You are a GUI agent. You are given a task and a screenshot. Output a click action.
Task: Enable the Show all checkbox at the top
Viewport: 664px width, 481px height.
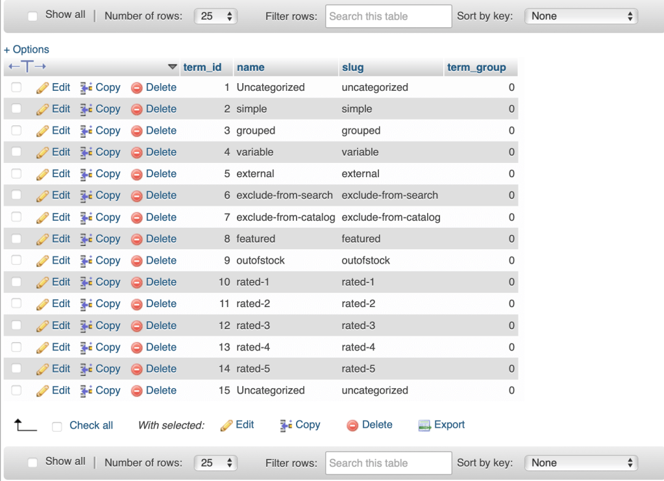[x=32, y=14]
